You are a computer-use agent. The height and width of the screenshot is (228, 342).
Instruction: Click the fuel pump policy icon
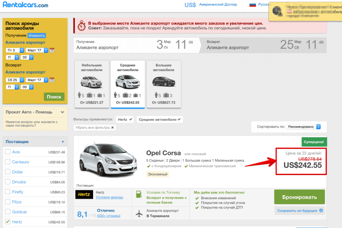point(139,195)
